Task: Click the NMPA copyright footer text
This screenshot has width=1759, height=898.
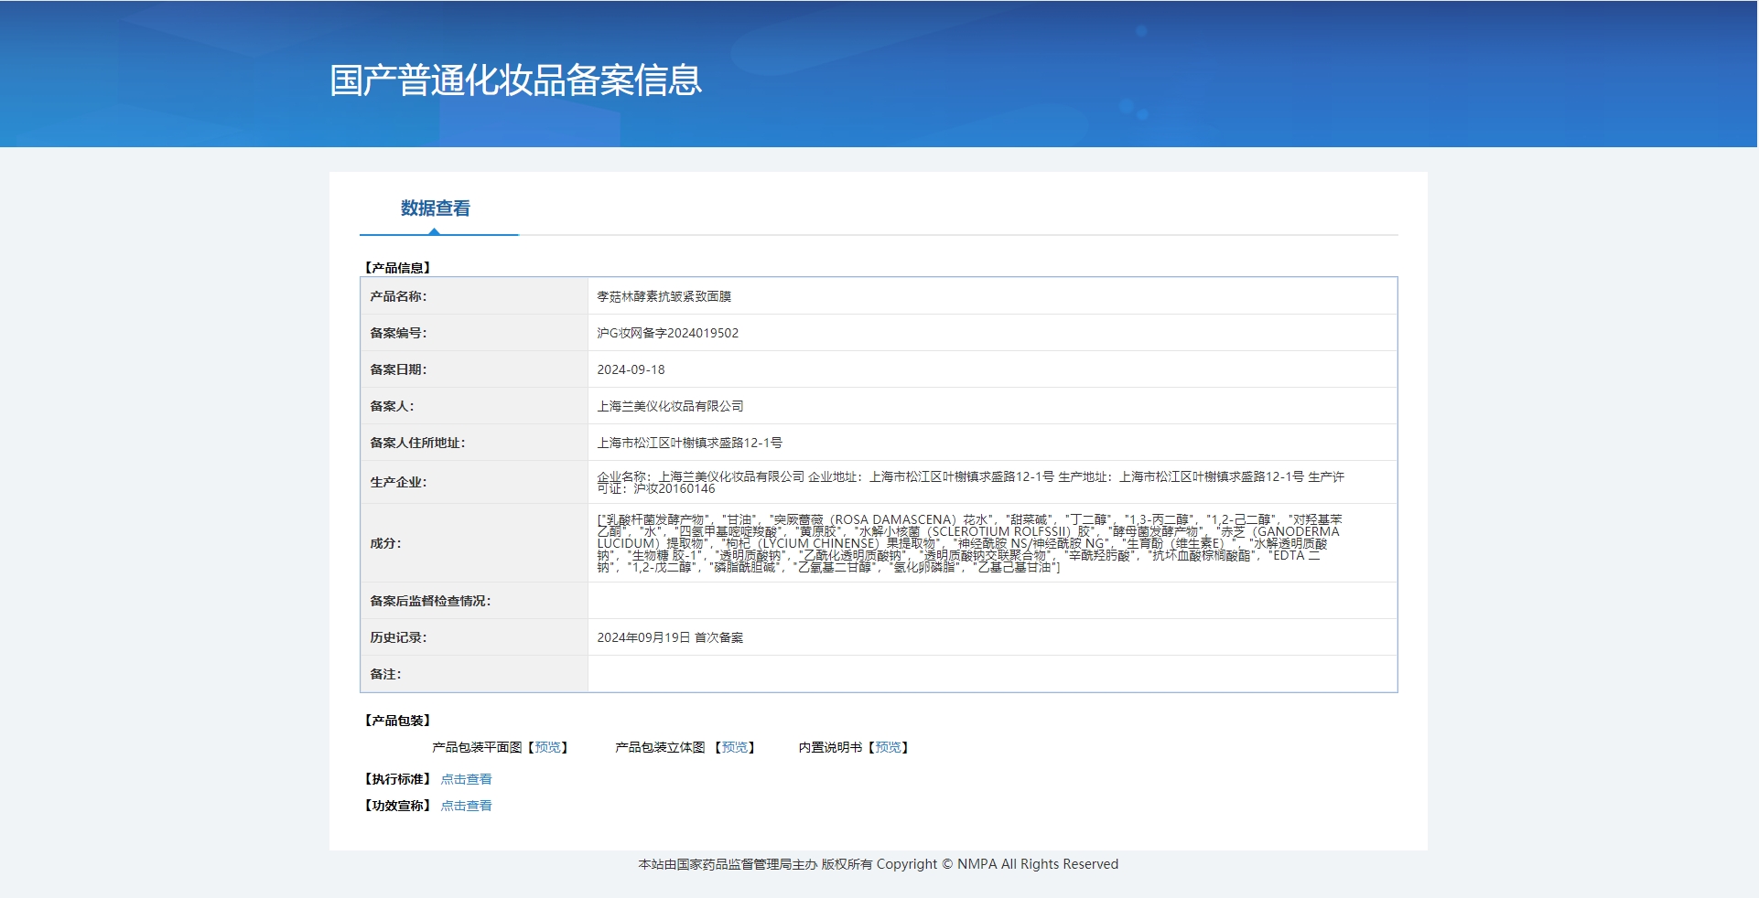Action: [x=878, y=864]
